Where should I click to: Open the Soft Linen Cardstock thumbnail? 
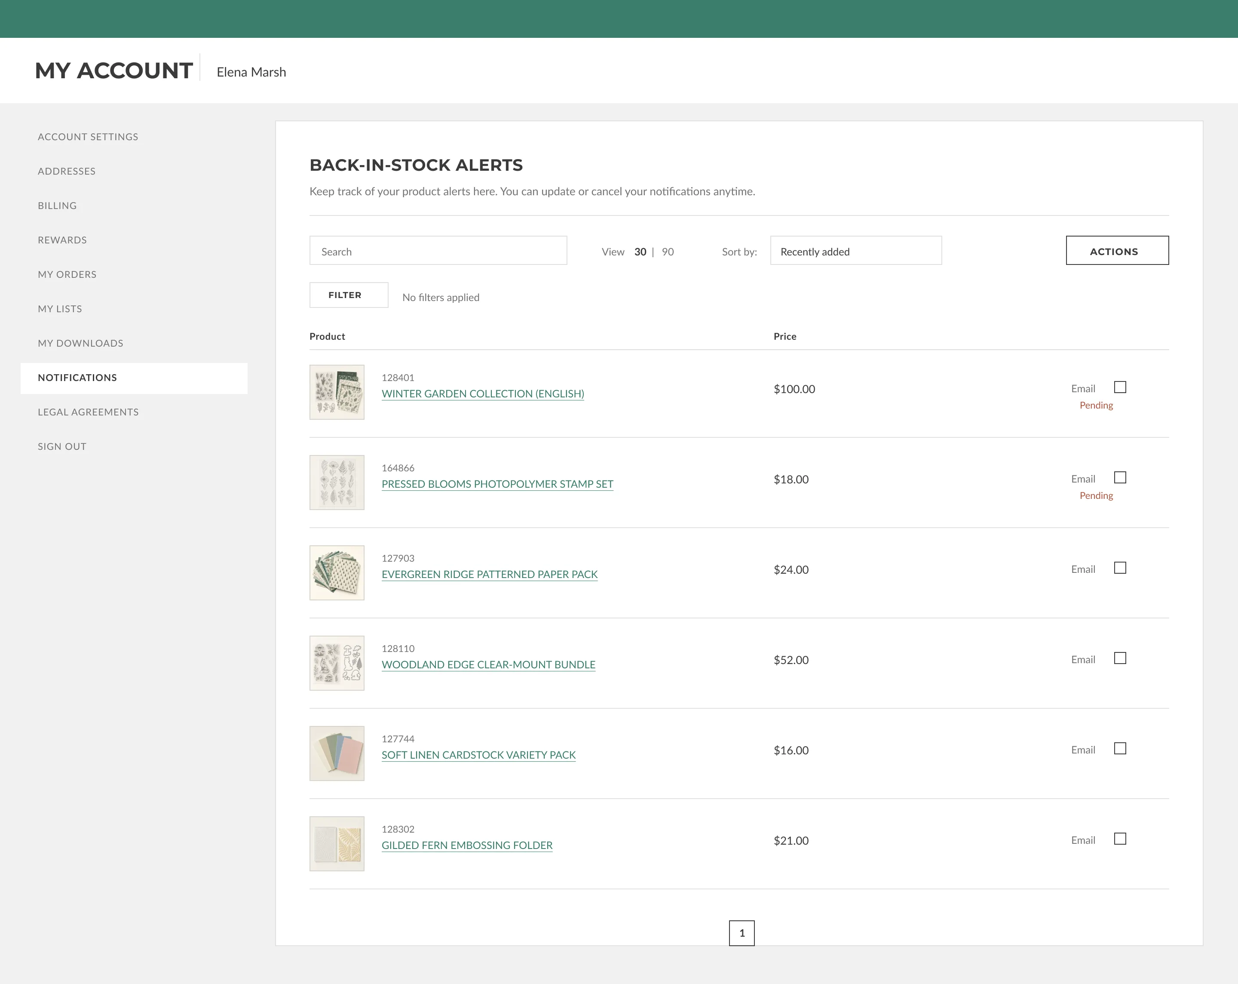[x=337, y=753]
